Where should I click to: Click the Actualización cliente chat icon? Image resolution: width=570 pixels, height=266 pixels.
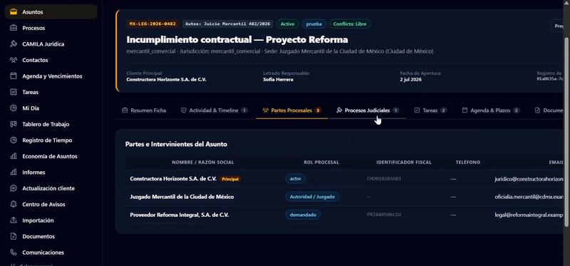coord(14,188)
